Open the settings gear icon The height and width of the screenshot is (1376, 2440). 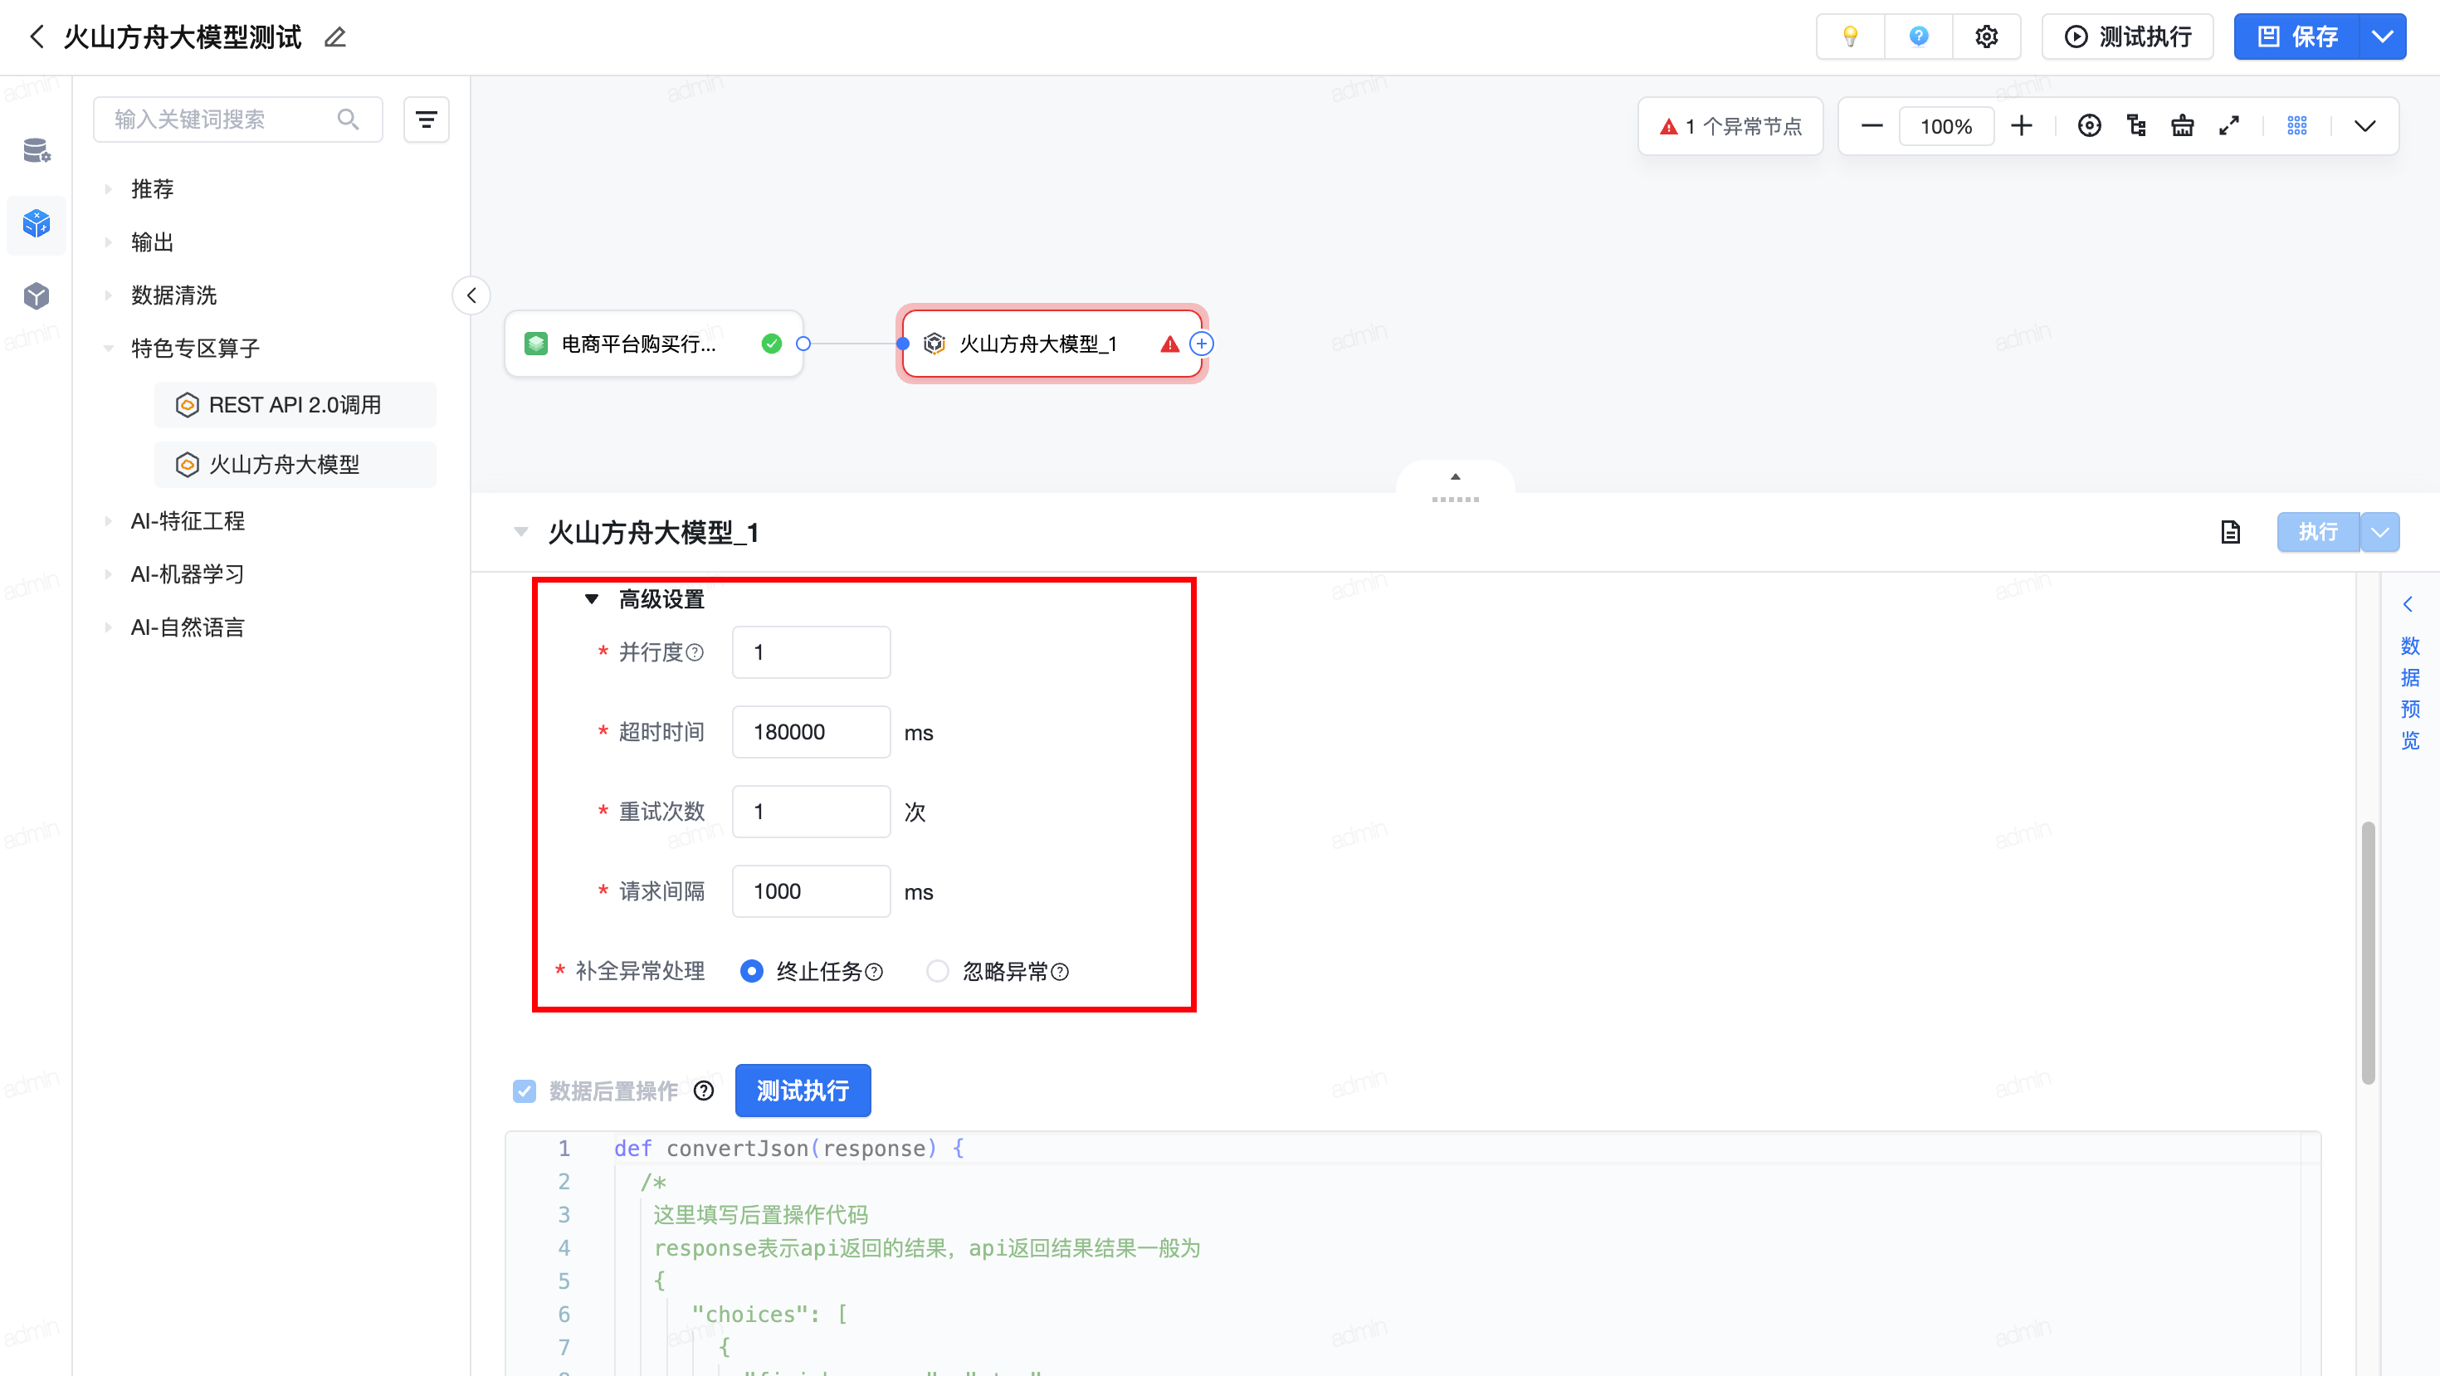click(x=1986, y=37)
